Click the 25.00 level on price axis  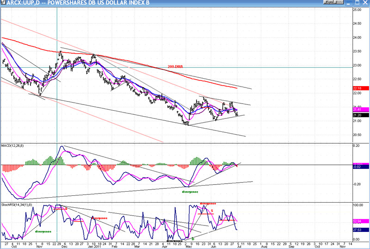pos(357,9)
